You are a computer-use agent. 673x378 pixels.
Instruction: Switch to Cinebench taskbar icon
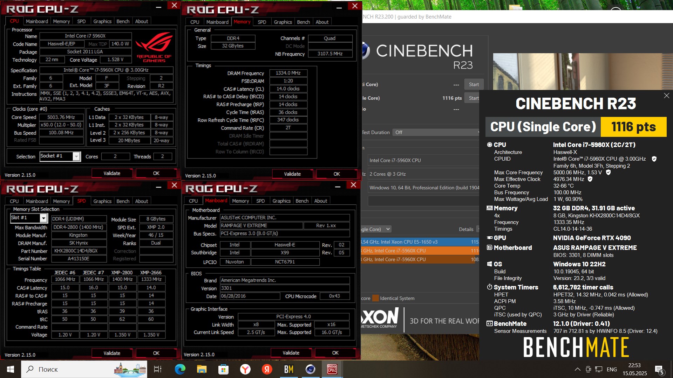(x=311, y=369)
